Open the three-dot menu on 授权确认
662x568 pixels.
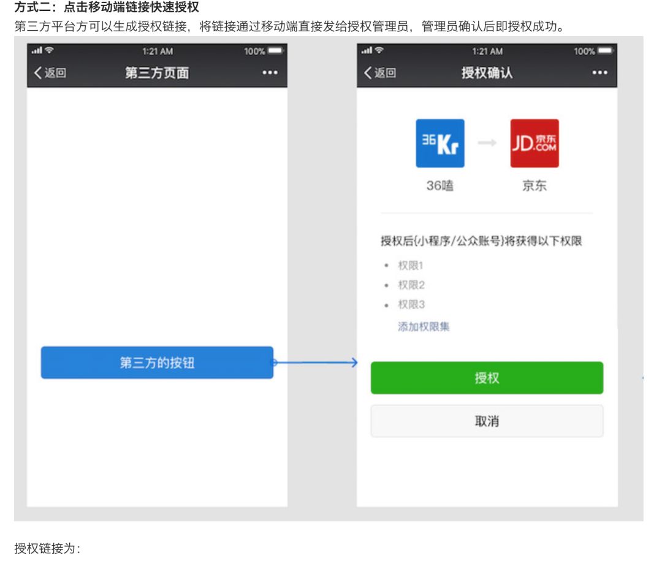click(599, 73)
